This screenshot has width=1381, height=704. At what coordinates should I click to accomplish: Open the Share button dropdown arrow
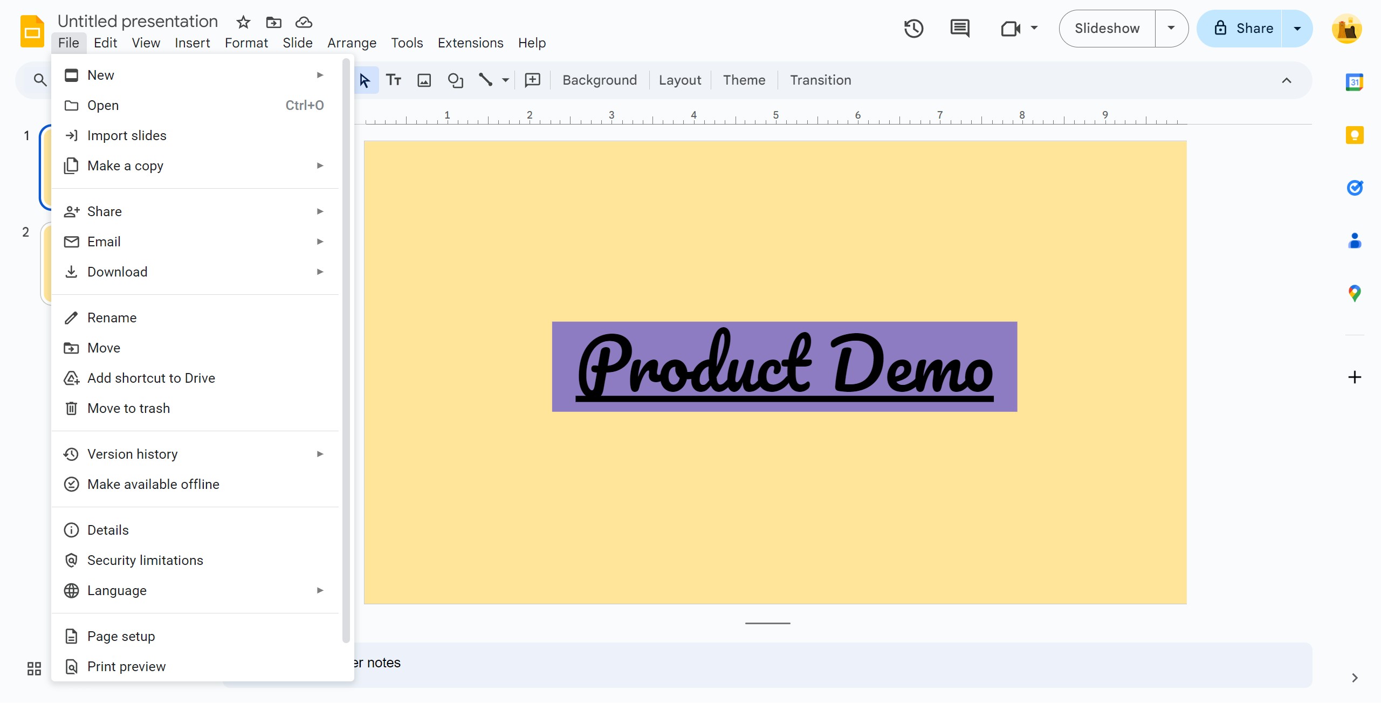pyautogui.click(x=1297, y=29)
